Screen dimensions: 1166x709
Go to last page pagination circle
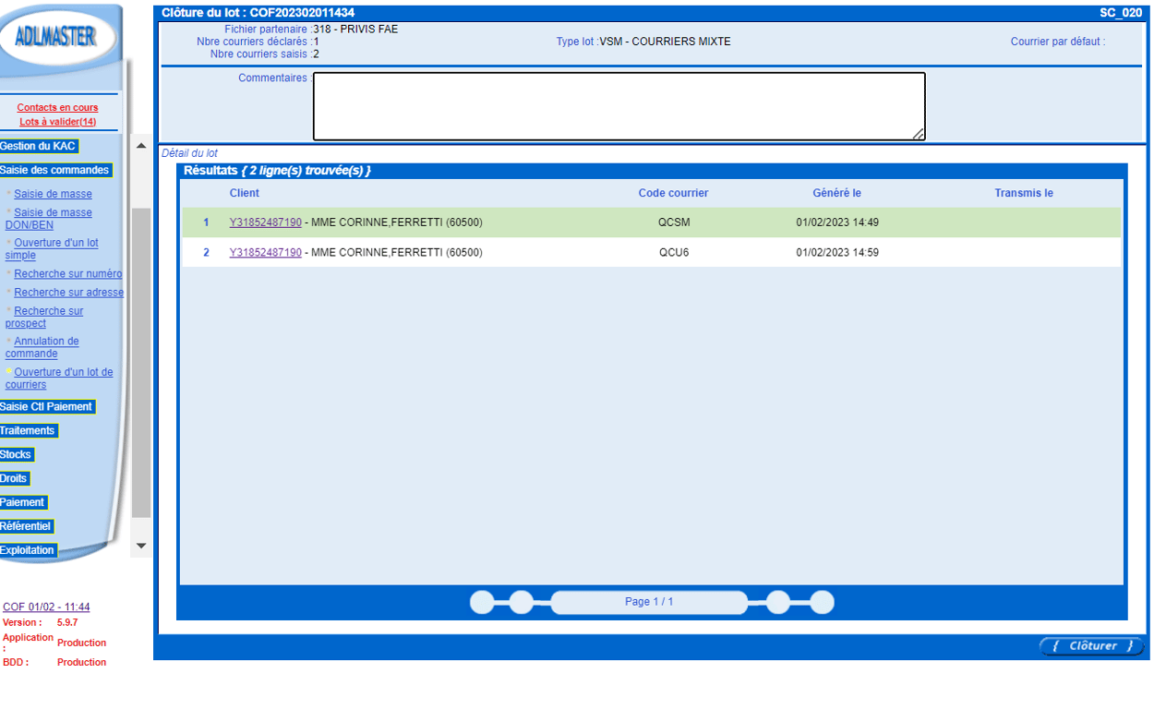[x=822, y=603]
